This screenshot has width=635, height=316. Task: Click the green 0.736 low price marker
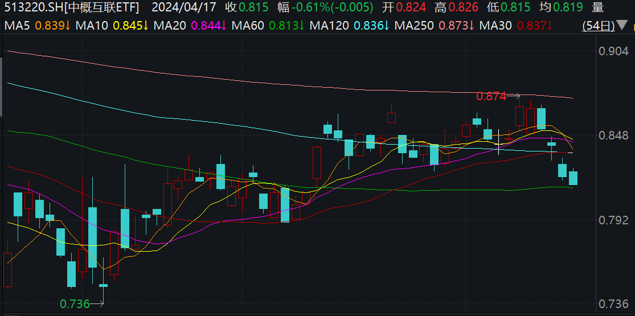click(x=75, y=303)
